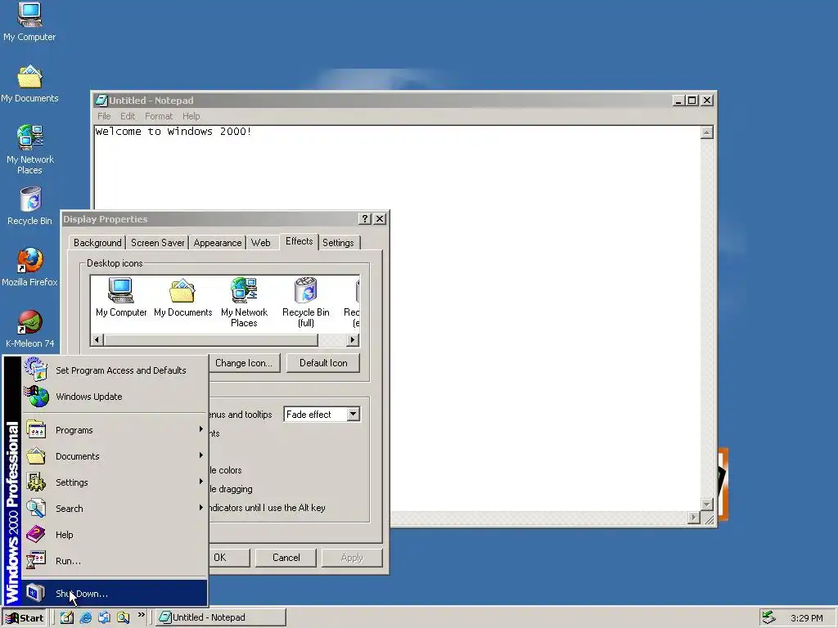Click Set Program Access and Defaults
The height and width of the screenshot is (628, 838).
click(115, 370)
